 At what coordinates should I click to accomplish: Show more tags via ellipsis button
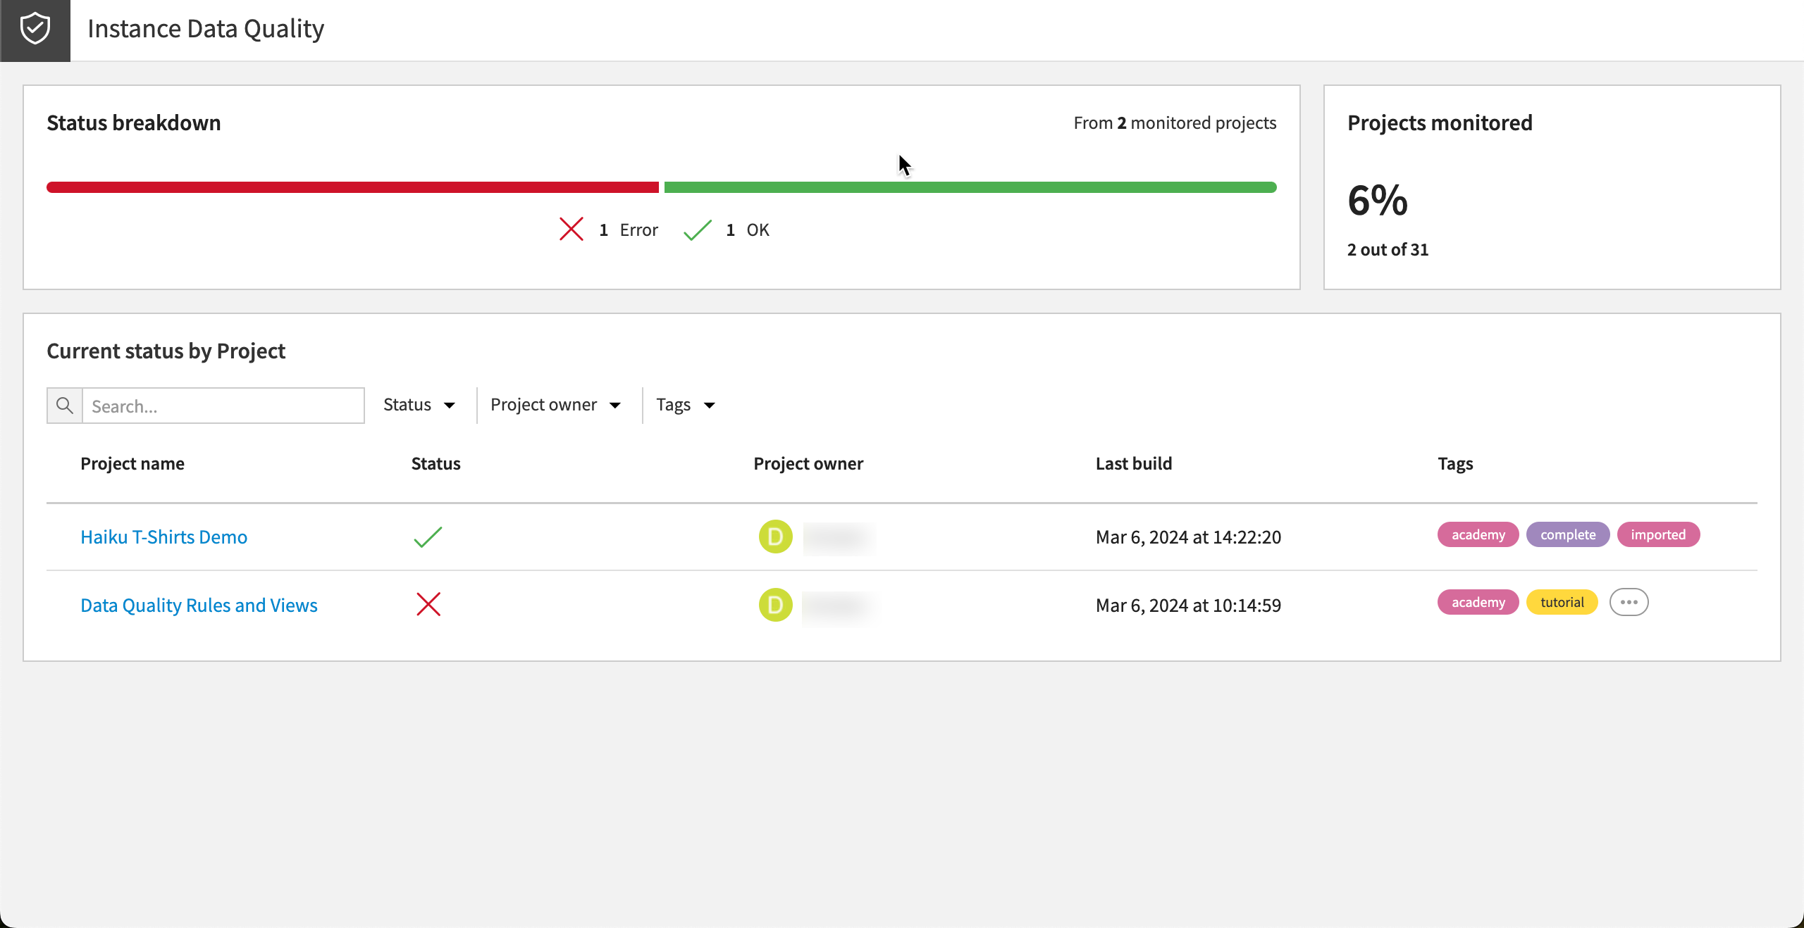pyautogui.click(x=1629, y=602)
